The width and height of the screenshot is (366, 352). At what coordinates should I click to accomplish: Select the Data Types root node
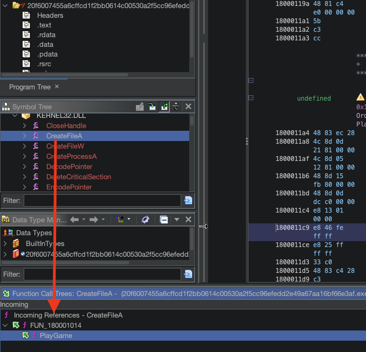(x=34, y=233)
